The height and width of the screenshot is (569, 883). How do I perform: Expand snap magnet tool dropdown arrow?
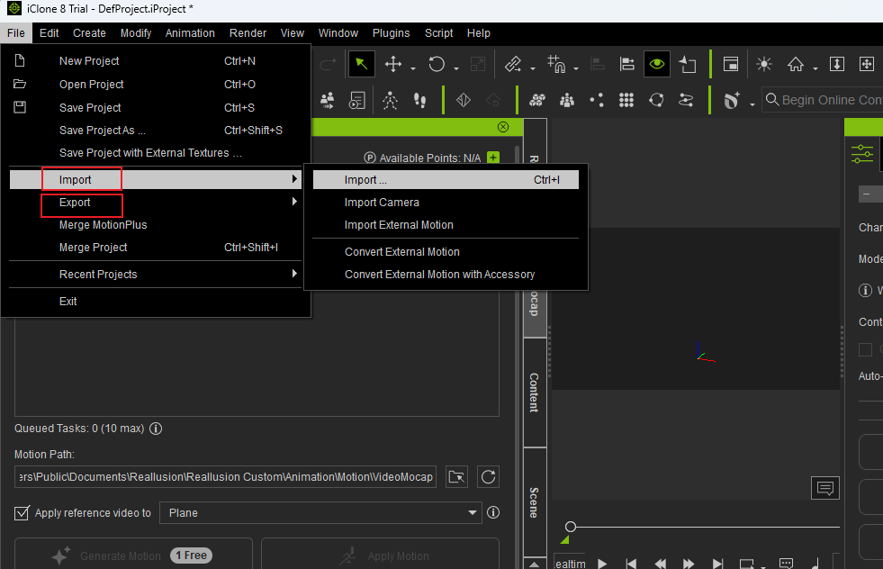pos(576,68)
